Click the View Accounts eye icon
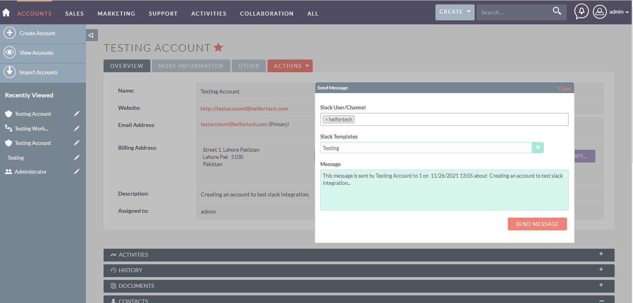Image resolution: width=633 pixels, height=303 pixels. (x=10, y=52)
